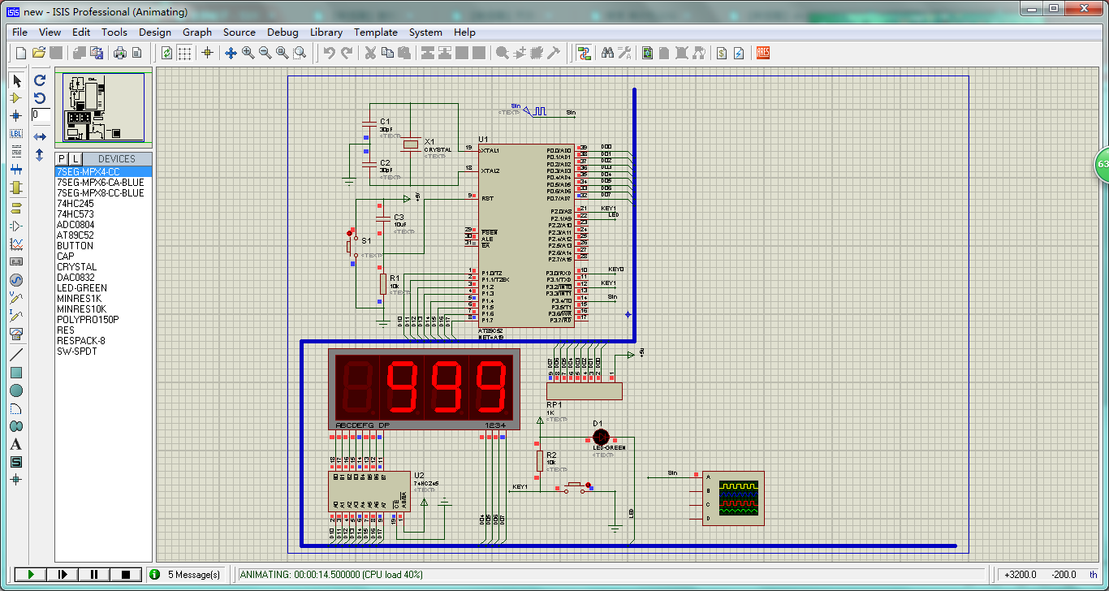Click the ARES PCB layout icon

pos(762,53)
